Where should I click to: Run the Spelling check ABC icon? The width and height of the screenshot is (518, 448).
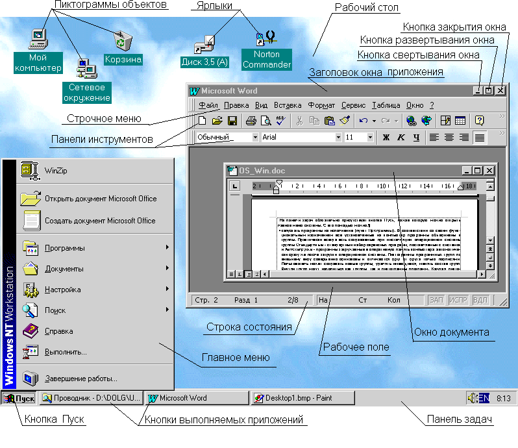[x=281, y=121]
